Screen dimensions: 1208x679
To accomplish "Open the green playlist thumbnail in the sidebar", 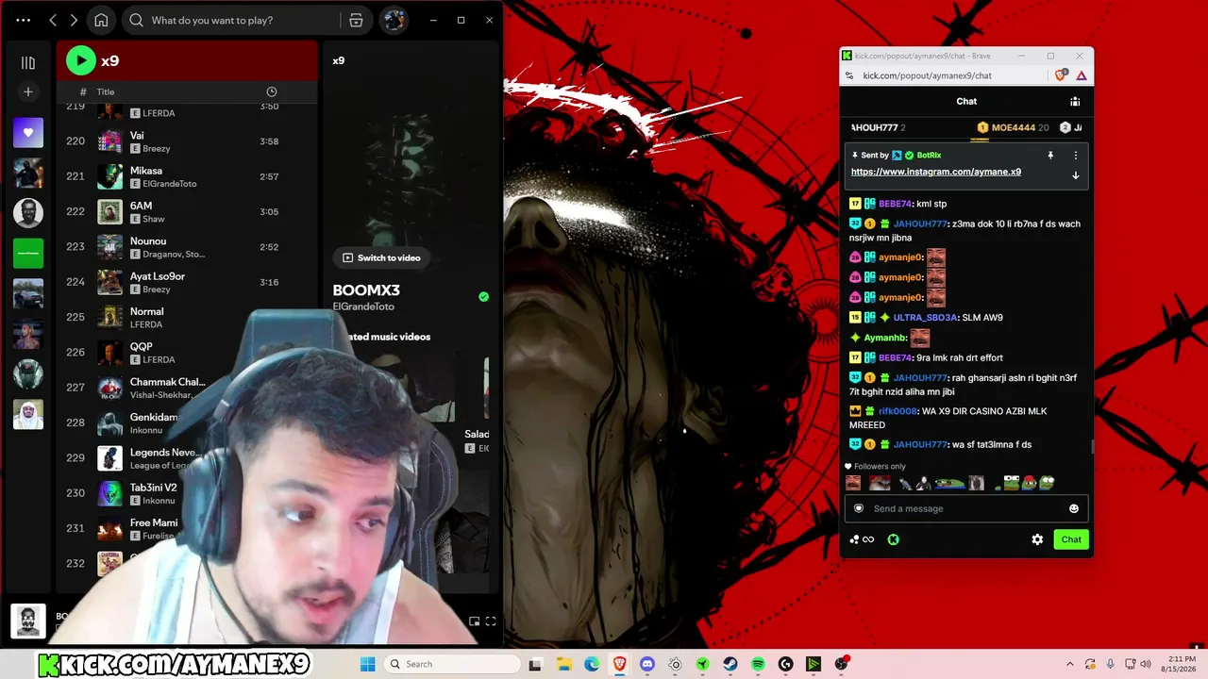I will 28,253.
